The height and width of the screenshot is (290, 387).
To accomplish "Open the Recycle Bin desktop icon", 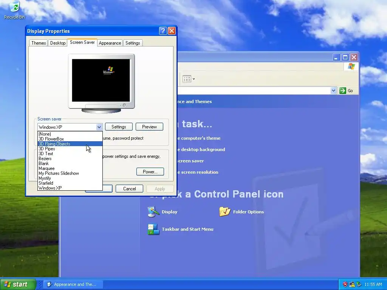I will (x=15, y=10).
